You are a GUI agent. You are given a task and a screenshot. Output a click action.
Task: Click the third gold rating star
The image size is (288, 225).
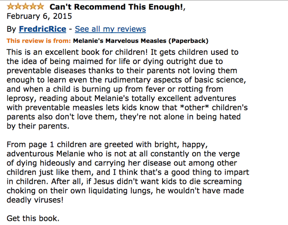pos(25,6)
